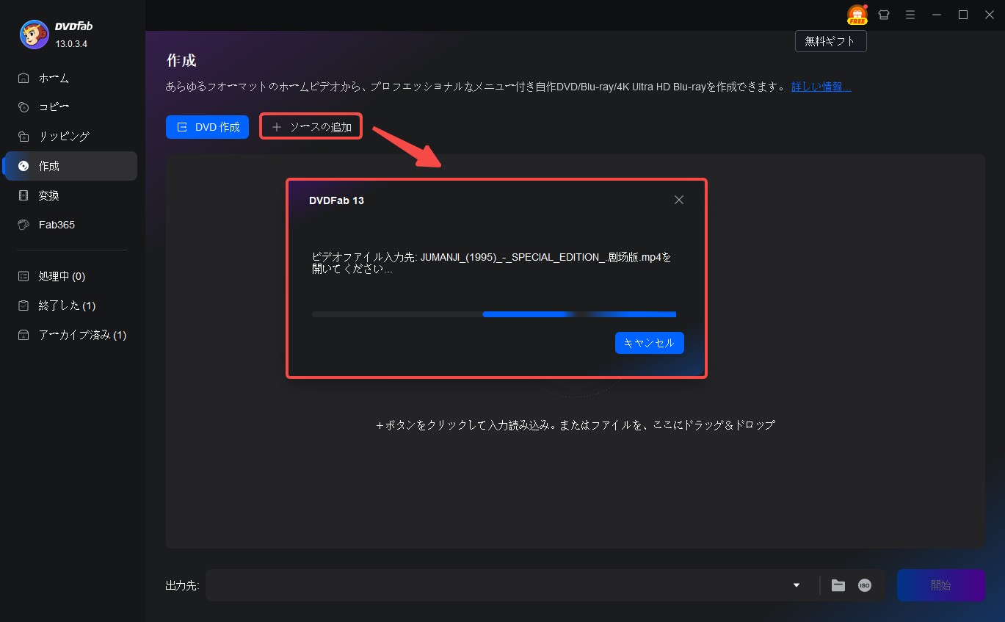Image resolution: width=1005 pixels, height=622 pixels.
Task: Open the ホーム menu item
Action: click(70, 78)
